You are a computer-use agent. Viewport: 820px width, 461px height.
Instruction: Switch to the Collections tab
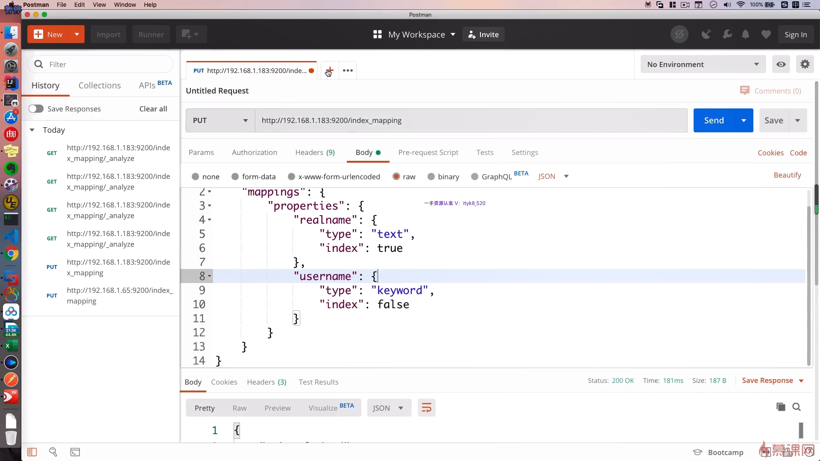click(x=100, y=85)
